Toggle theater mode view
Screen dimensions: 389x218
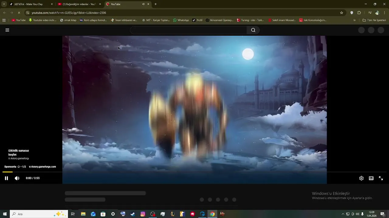coord(371,178)
